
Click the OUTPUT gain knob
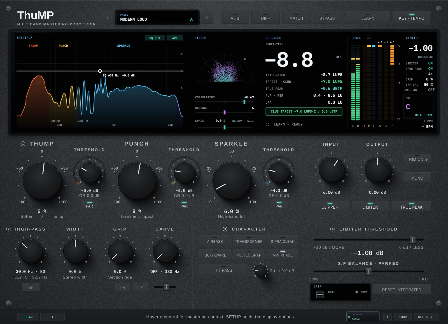pyautogui.click(x=377, y=169)
